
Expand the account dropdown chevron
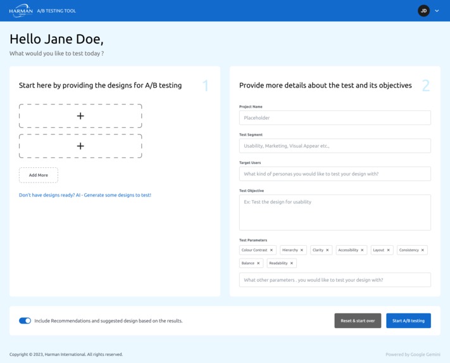pos(437,11)
